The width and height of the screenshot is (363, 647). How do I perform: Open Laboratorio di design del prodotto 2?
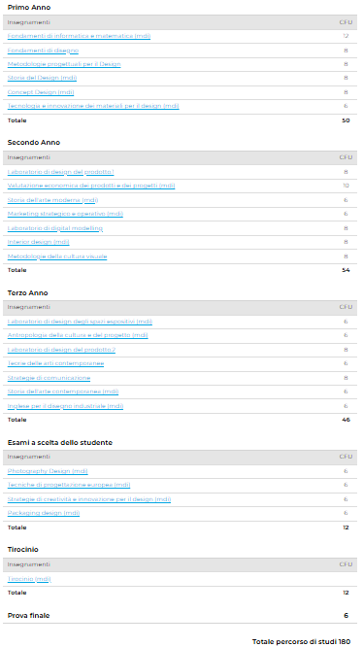(x=61, y=350)
